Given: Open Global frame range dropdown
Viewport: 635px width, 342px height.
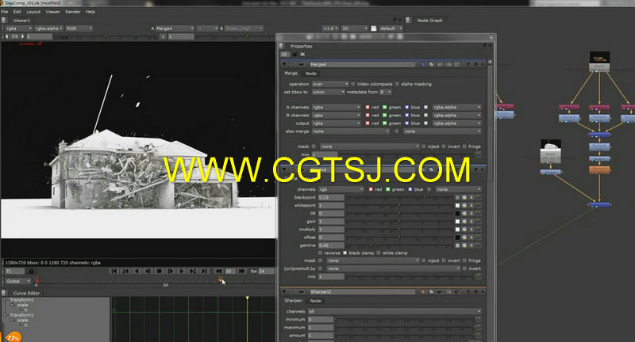Looking at the screenshot, I should (17, 281).
